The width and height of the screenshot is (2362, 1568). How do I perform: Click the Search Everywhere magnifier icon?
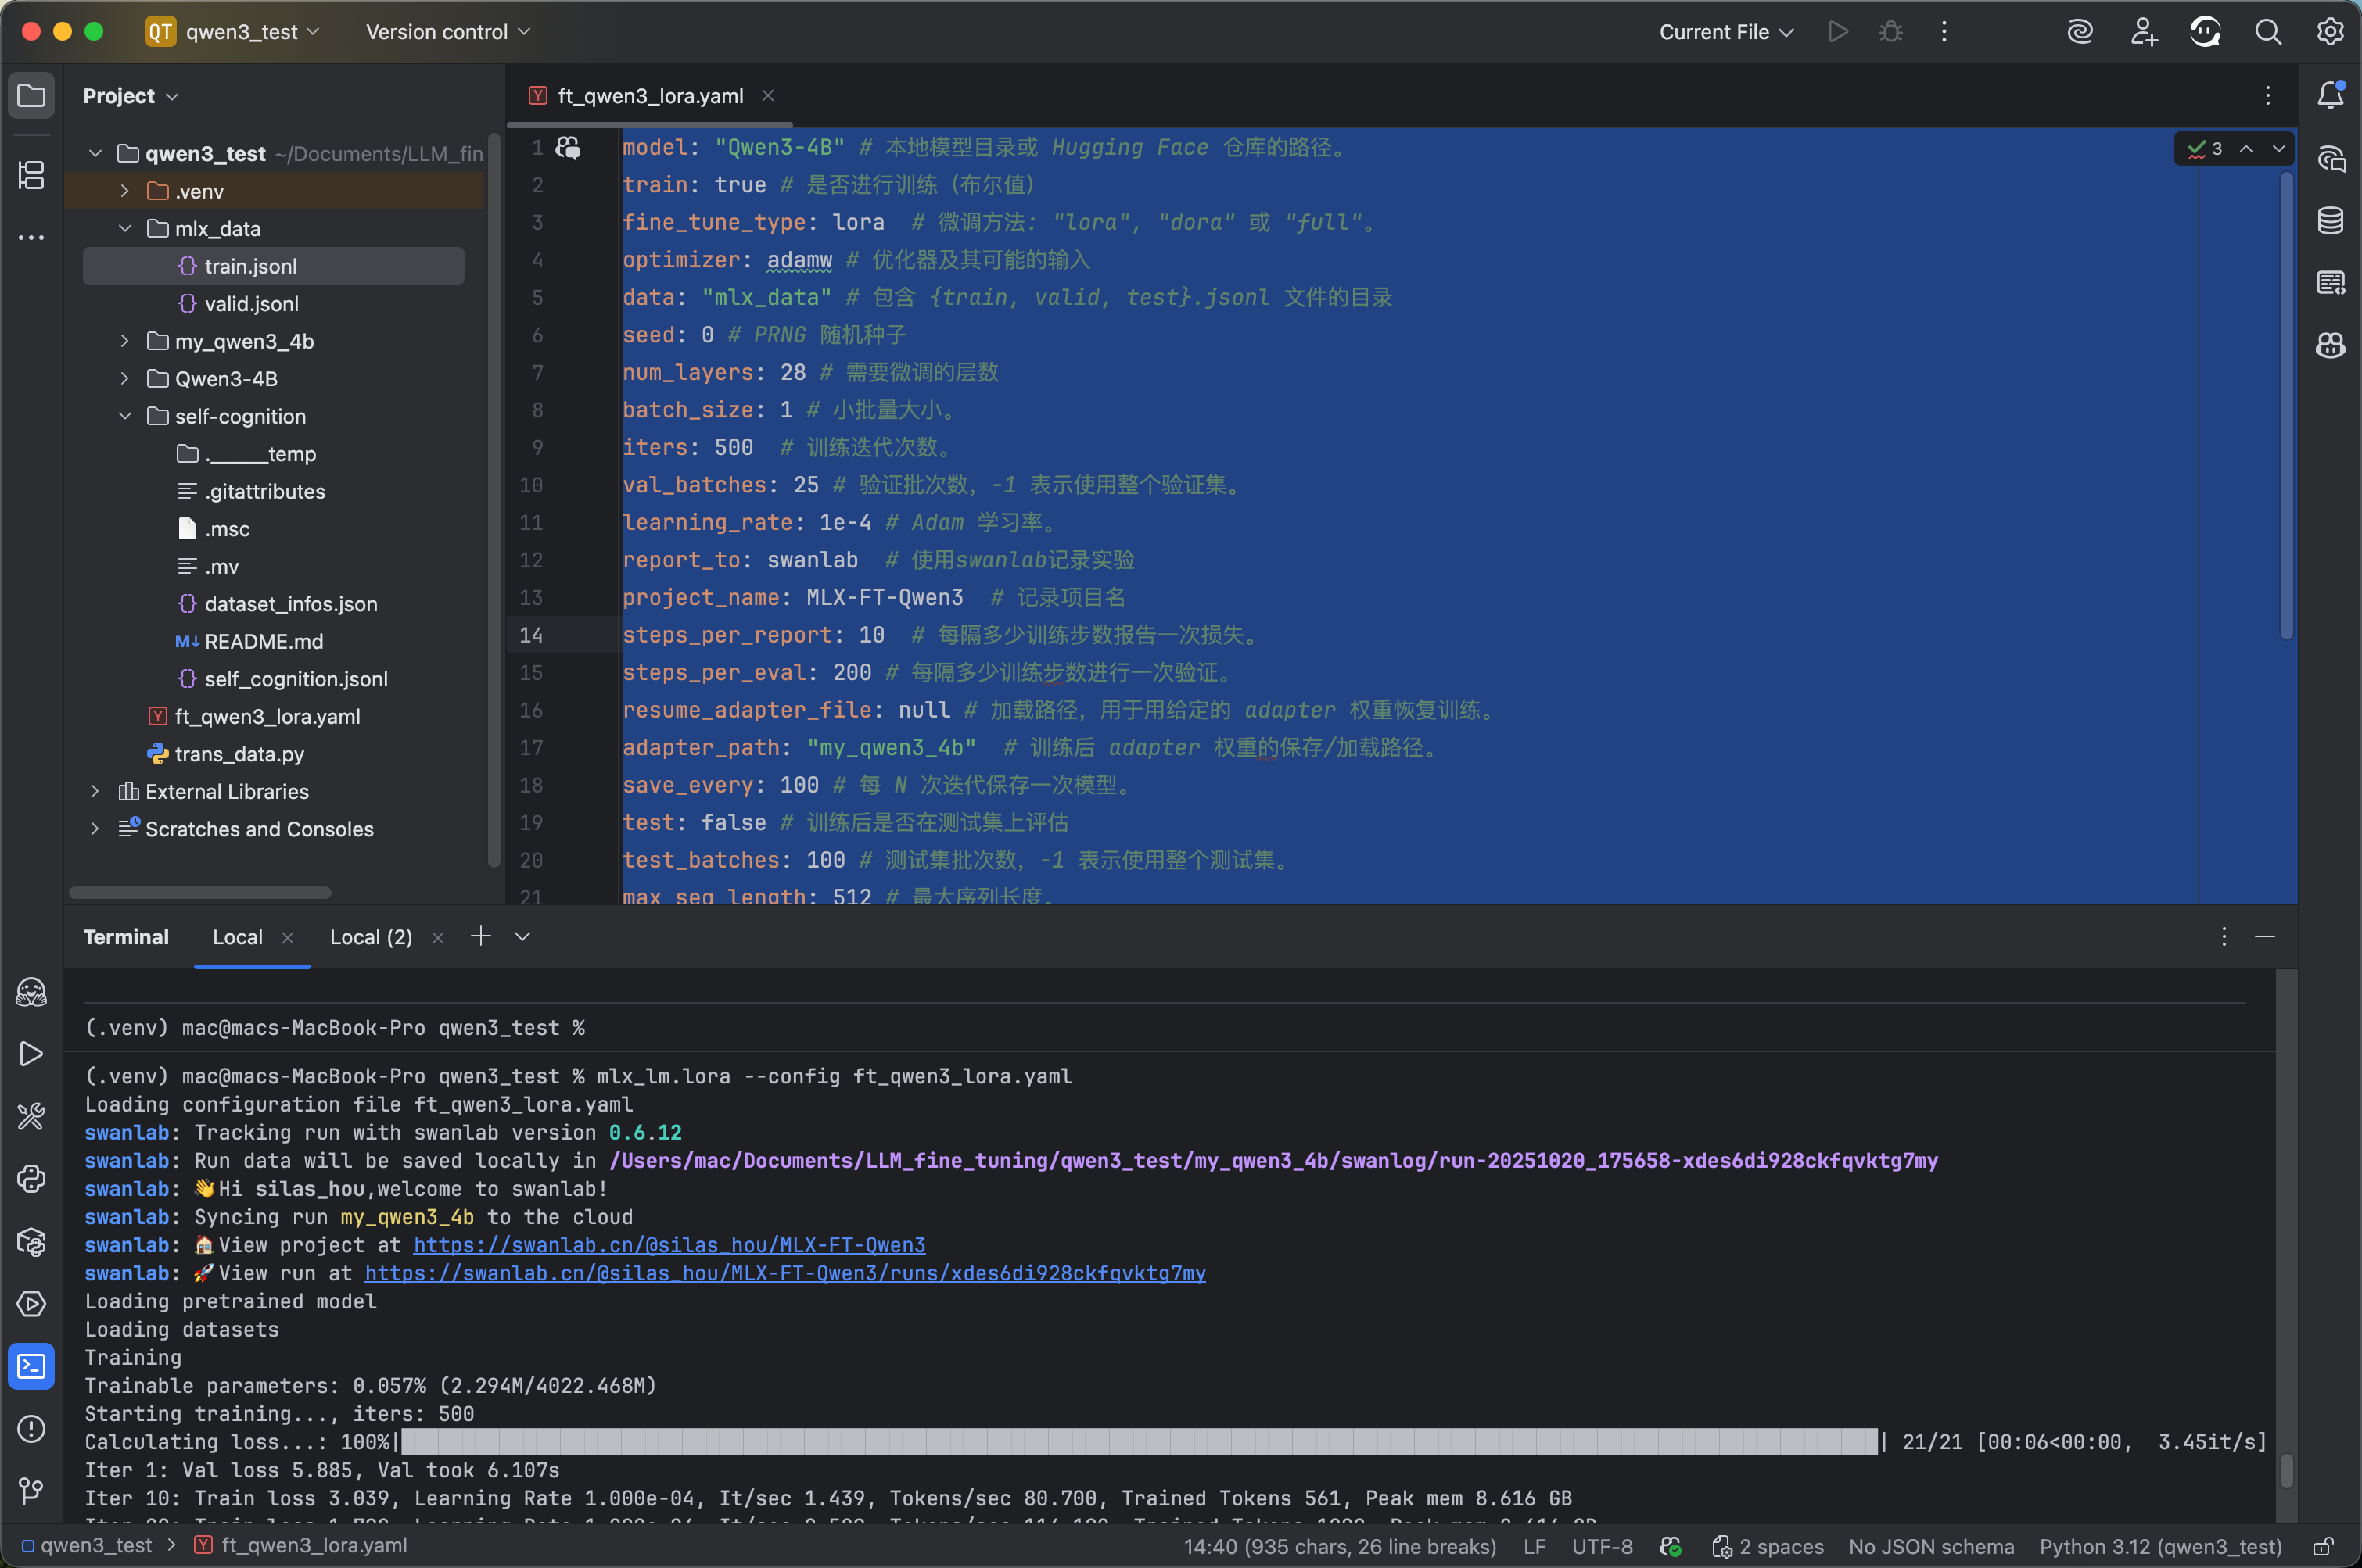2267,32
